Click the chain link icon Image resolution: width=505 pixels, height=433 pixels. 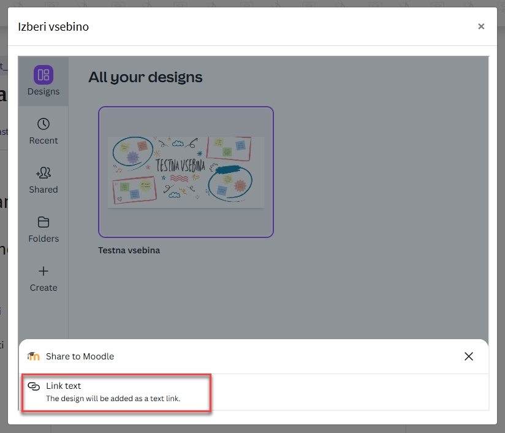point(34,386)
